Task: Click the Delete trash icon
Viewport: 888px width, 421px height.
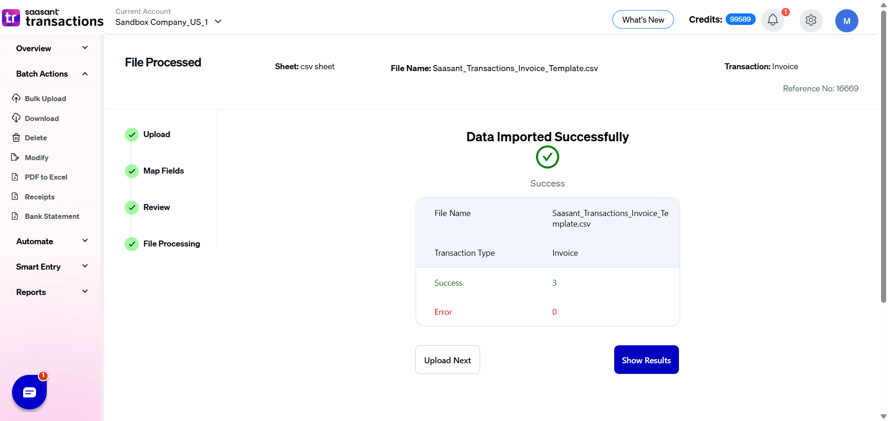Action: pyautogui.click(x=16, y=138)
